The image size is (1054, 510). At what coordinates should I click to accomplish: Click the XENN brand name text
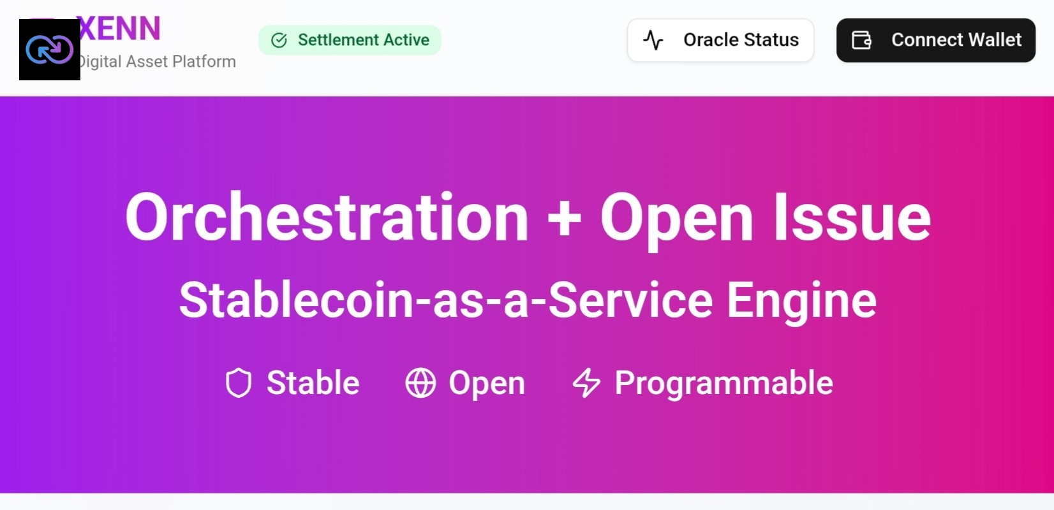pos(120,29)
